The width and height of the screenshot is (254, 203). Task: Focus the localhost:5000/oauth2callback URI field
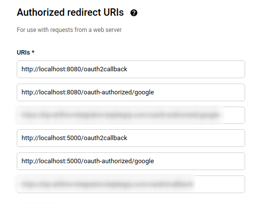point(131,138)
